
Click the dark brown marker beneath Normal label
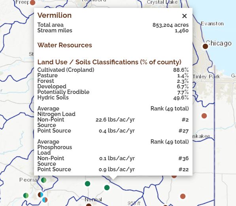pos(89,205)
